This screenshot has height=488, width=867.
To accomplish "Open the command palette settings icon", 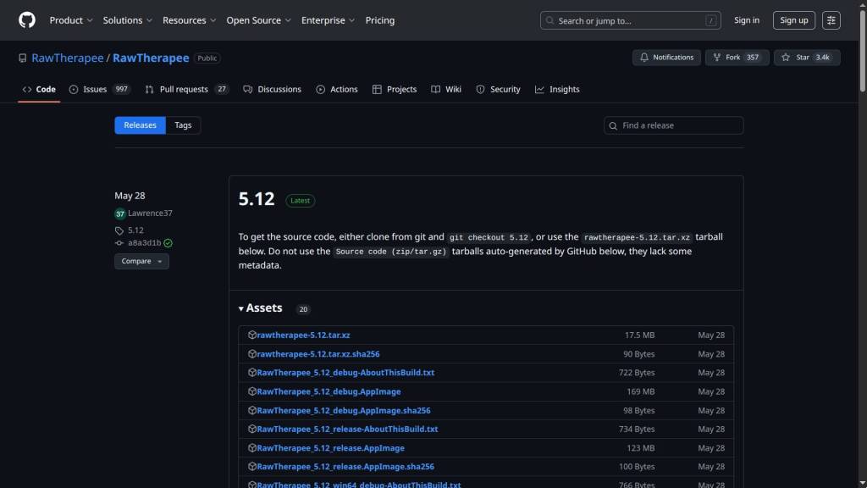I will click(831, 20).
